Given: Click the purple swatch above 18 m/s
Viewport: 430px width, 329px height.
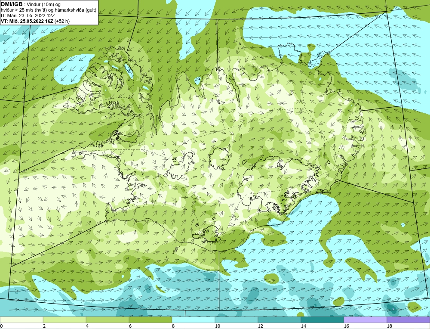Looking at the screenshot, I should (408, 320).
